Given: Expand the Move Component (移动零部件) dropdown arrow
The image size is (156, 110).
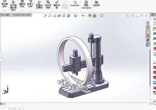Looking at the screenshot, I should pos(5,11).
